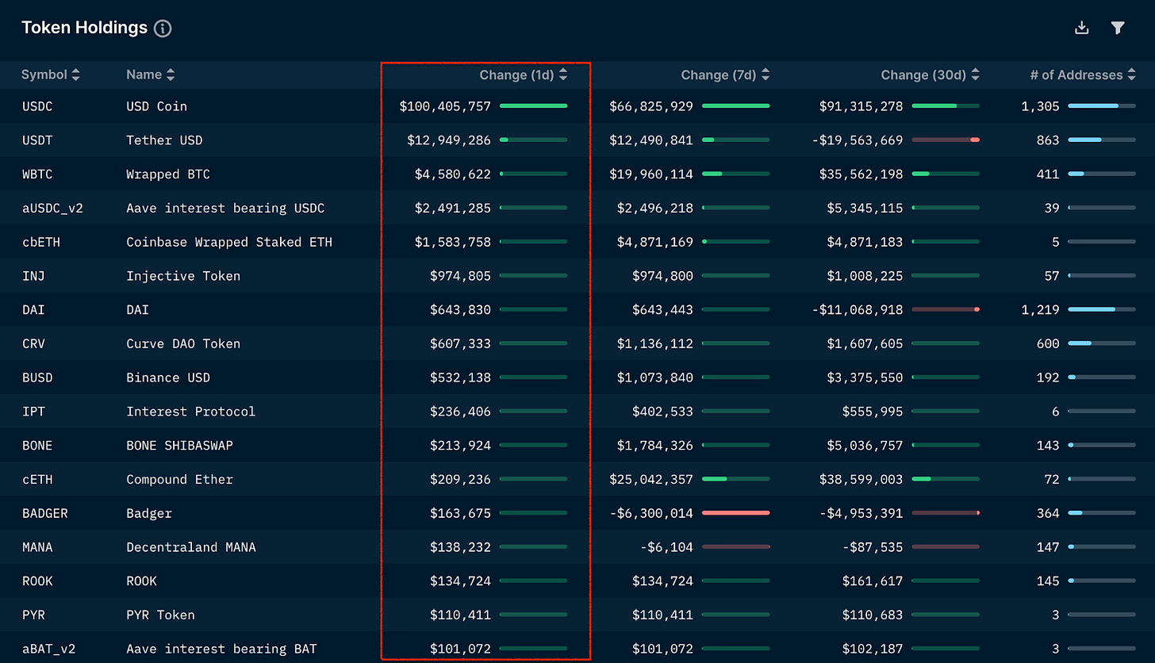The image size is (1155, 663).
Task: Open the filter icon
Action: pos(1118,27)
